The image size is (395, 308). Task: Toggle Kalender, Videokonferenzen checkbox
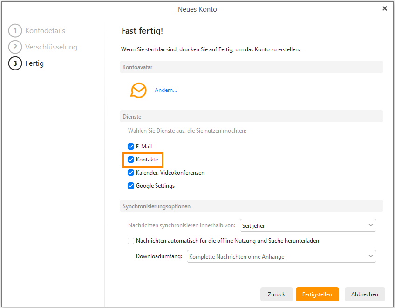[131, 173]
